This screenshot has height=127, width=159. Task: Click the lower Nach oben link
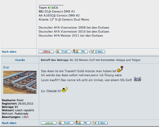[9, 123]
